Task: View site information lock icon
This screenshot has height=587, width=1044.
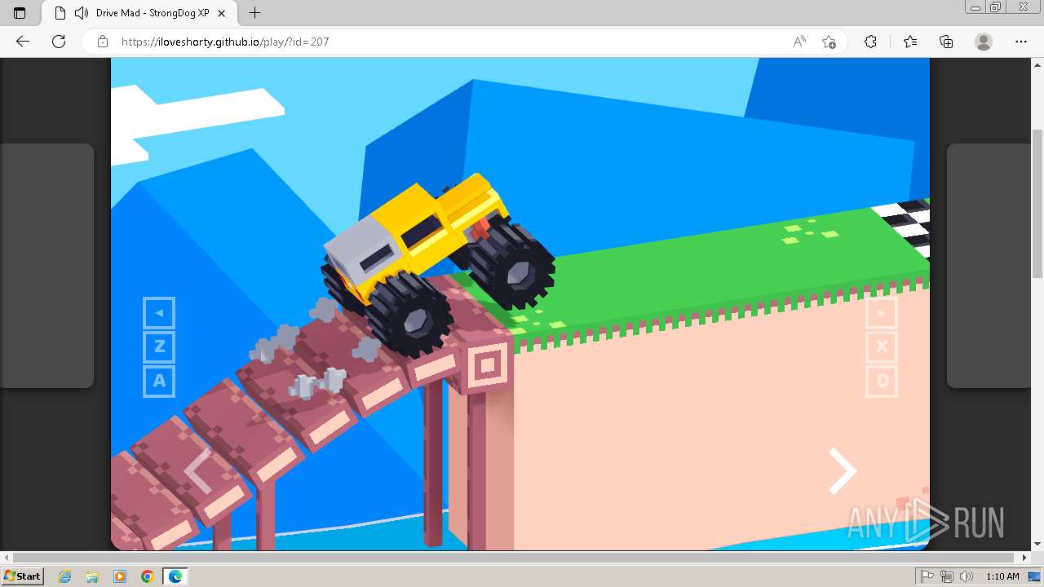Action: (x=103, y=42)
